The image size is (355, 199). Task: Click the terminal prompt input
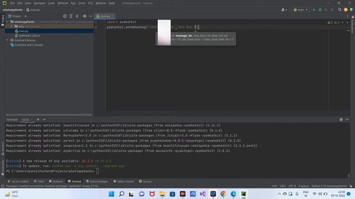98,171
